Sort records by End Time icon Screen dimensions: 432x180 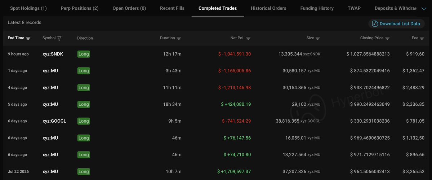[x=28, y=38]
